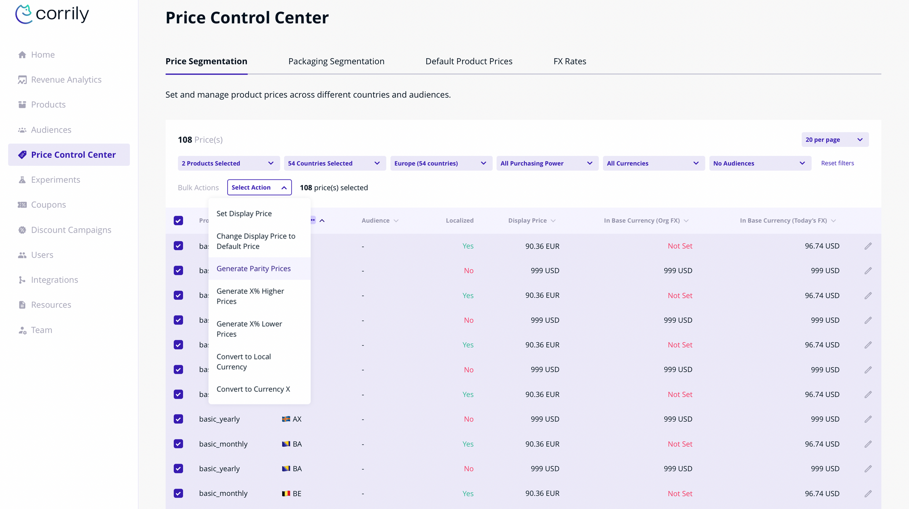Click edit pencil on fourth table row

click(868, 320)
